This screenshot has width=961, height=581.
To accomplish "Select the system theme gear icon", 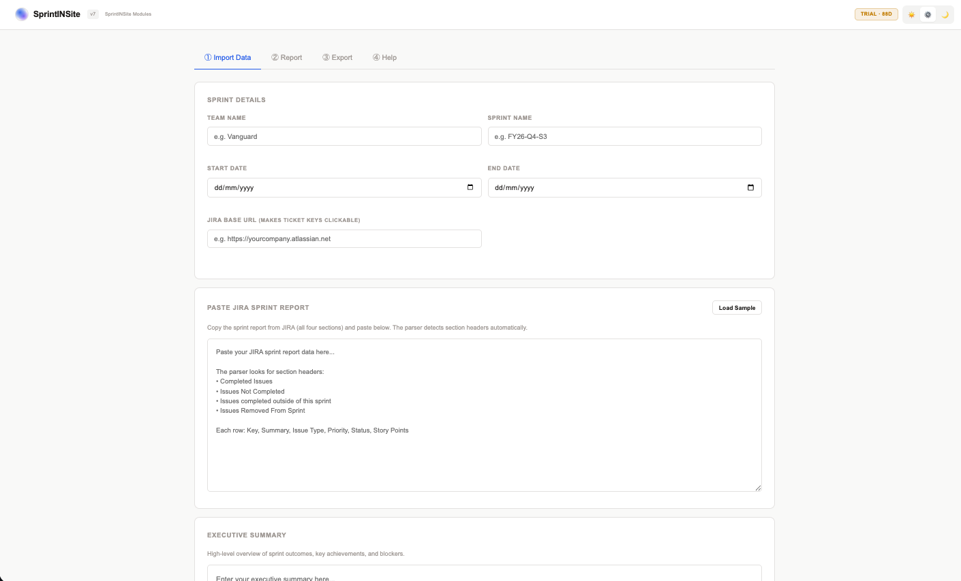I will [x=928, y=14].
